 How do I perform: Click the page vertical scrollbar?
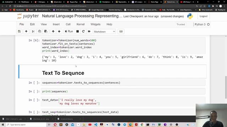pos(226,87)
